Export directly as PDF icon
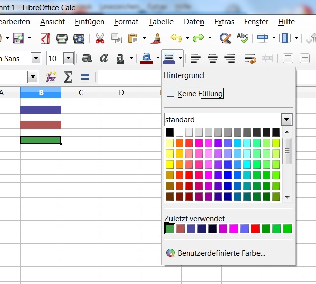The width and height of the screenshot is (316, 284). 45,38
